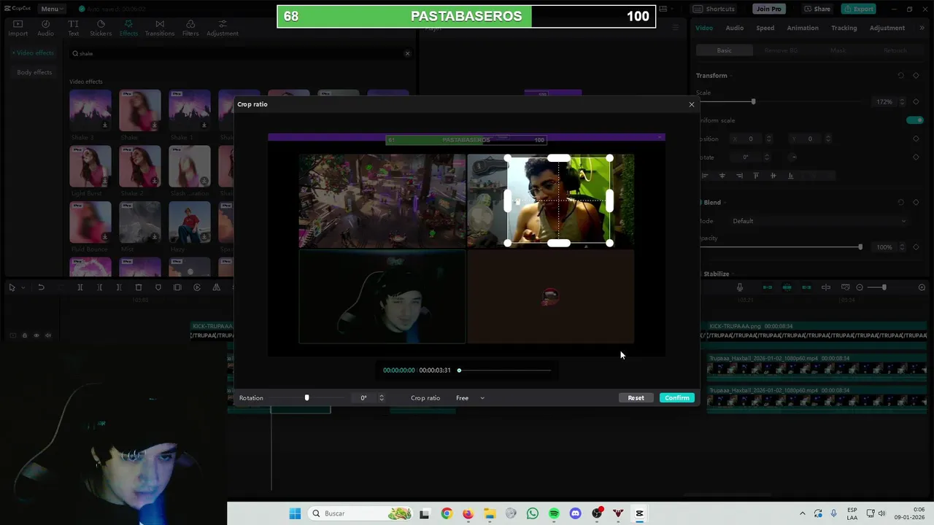Click the microphone record icon above timeline
Screen dimensions: 934x525
click(740, 287)
